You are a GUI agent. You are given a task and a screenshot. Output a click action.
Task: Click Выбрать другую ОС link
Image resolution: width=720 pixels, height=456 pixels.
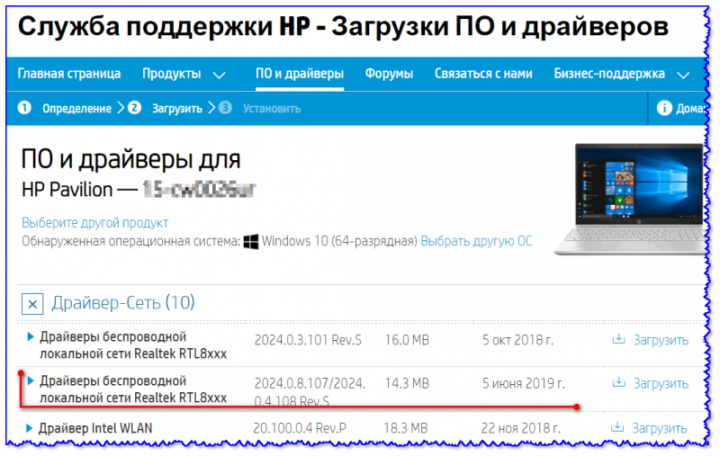coord(476,241)
